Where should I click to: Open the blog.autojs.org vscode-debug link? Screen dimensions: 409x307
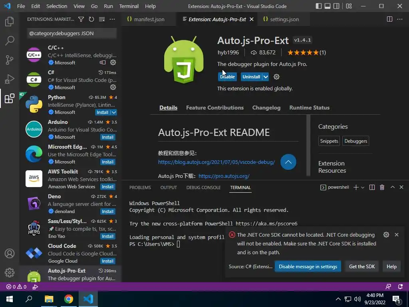pyautogui.click(x=216, y=162)
